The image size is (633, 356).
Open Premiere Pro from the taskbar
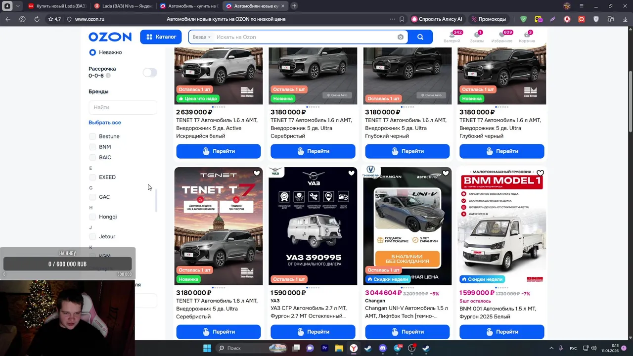(324, 348)
